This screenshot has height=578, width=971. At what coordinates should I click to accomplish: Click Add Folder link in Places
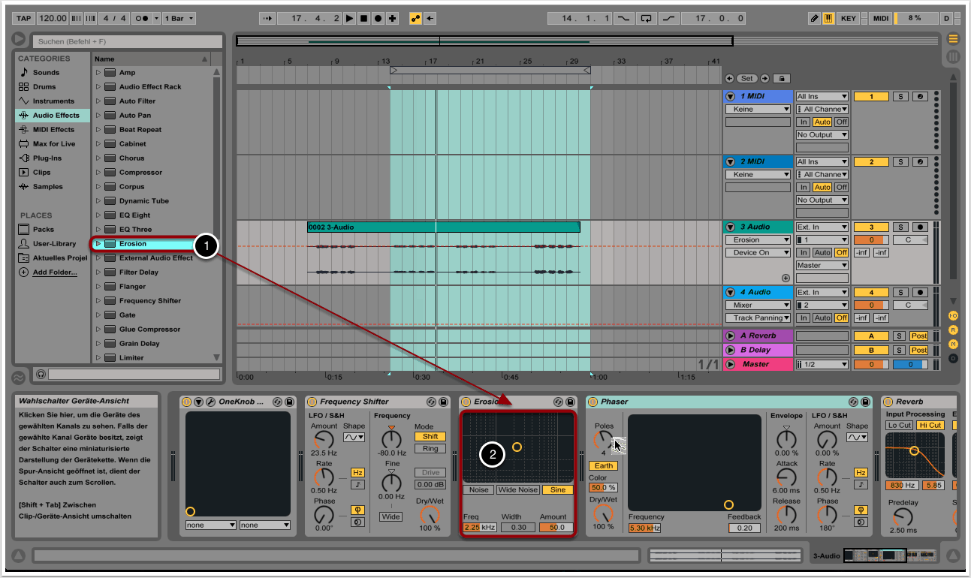(54, 272)
